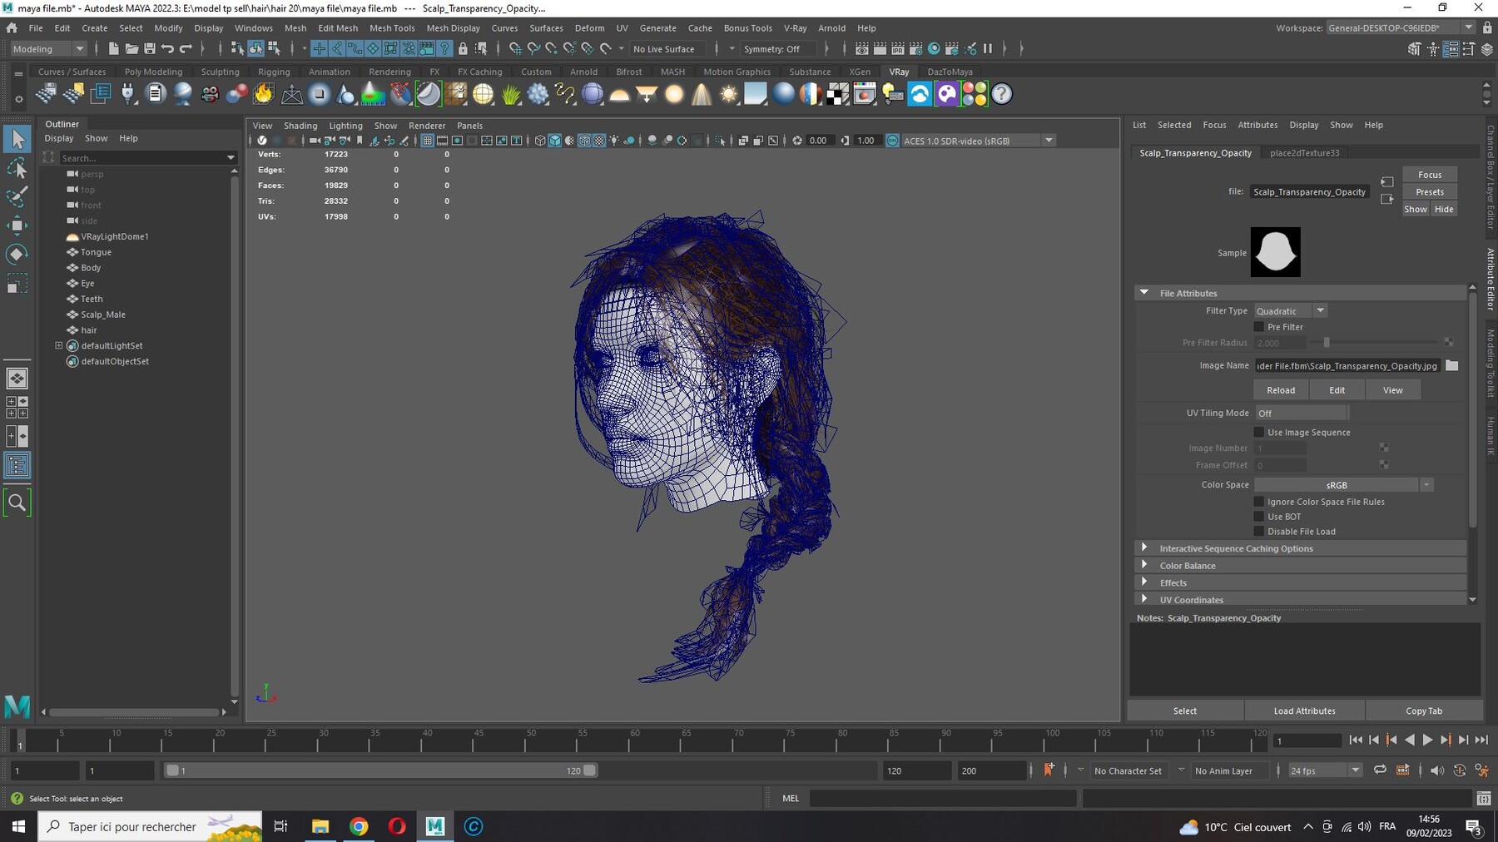
Task: Open the Arnold menu in menu bar
Action: (x=831, y=27)
